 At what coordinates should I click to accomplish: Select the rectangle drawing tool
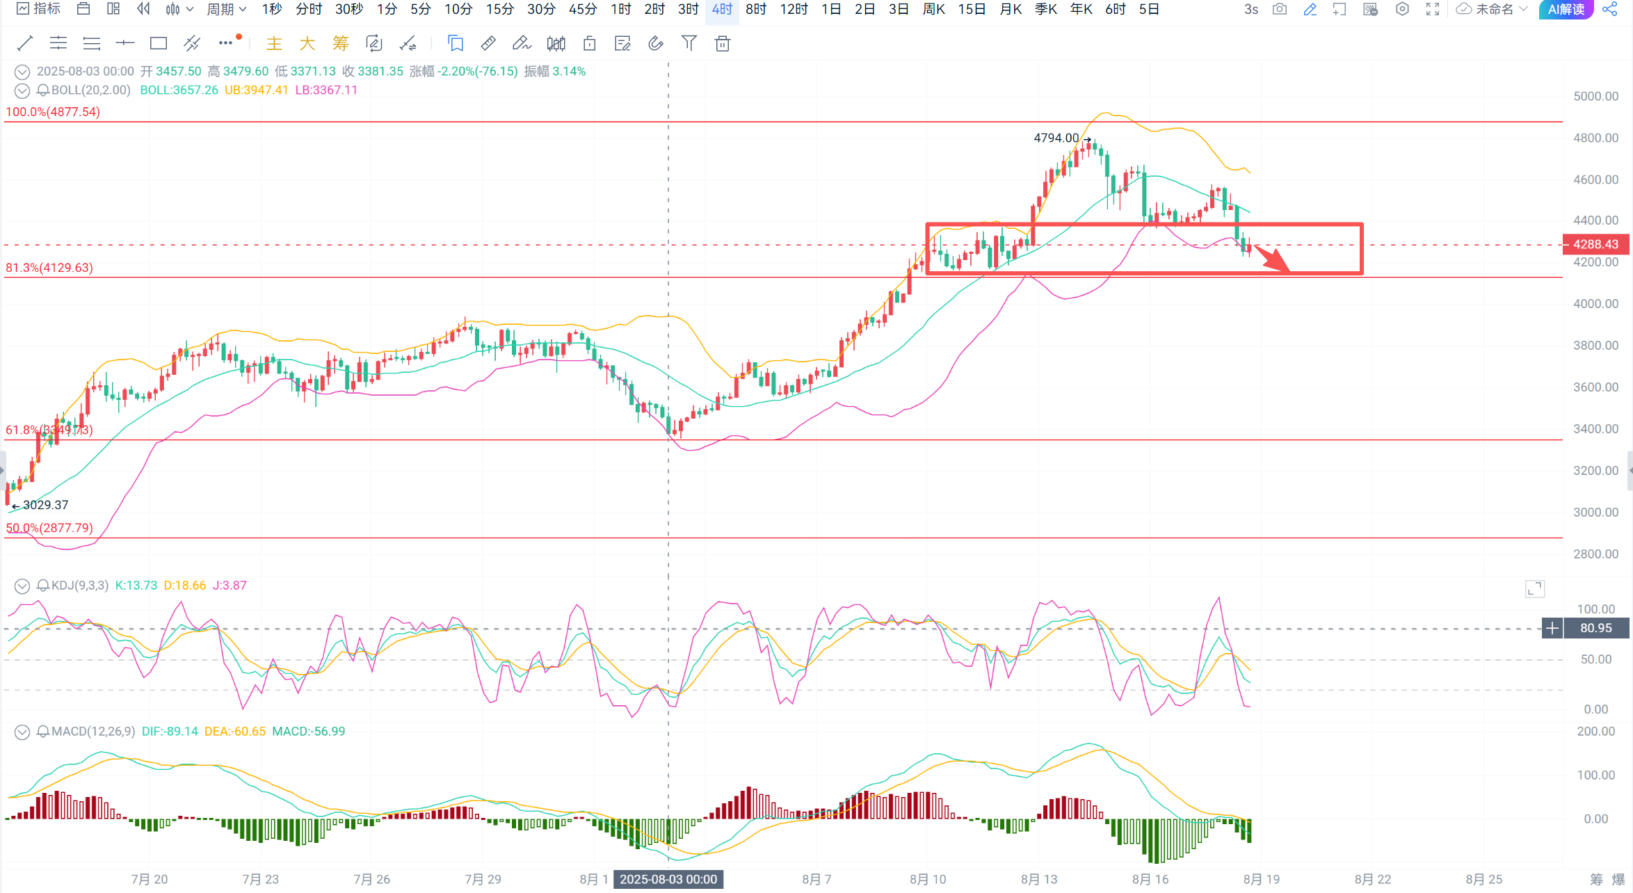pos(159,44)
